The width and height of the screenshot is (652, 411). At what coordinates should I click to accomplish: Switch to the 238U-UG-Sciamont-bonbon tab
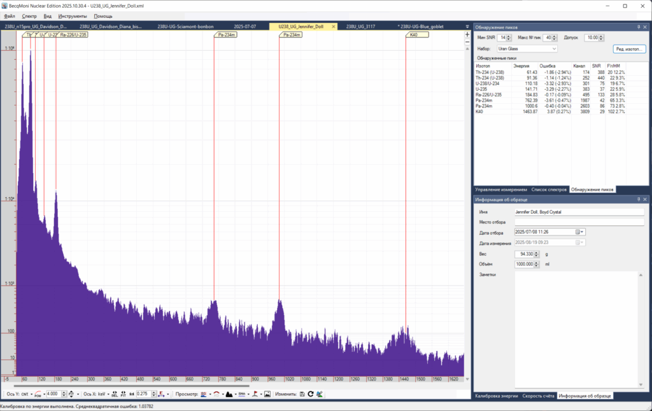coord(185,27)
